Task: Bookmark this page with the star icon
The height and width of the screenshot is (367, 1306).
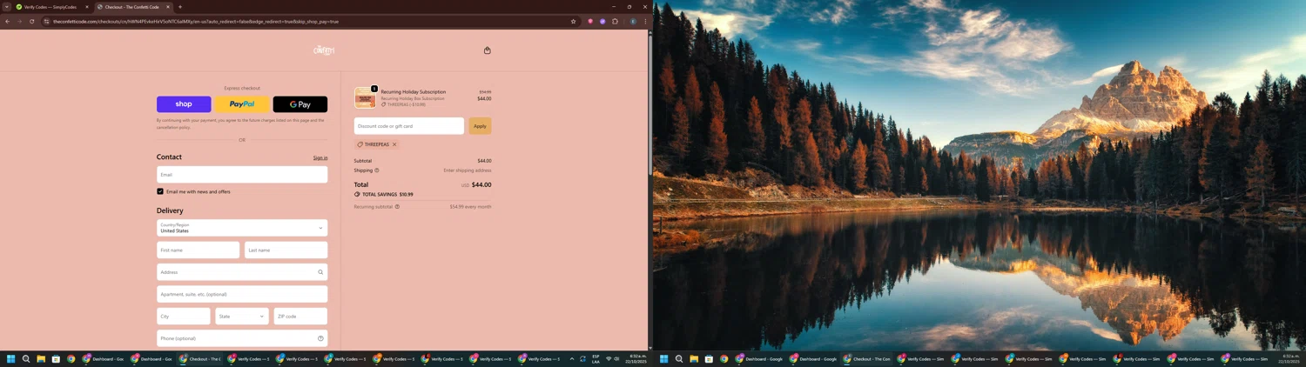Action: (x=573, y=21)
